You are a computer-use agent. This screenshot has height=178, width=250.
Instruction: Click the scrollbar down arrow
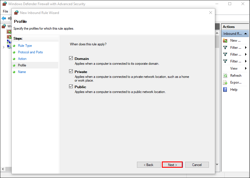point(217,164)
